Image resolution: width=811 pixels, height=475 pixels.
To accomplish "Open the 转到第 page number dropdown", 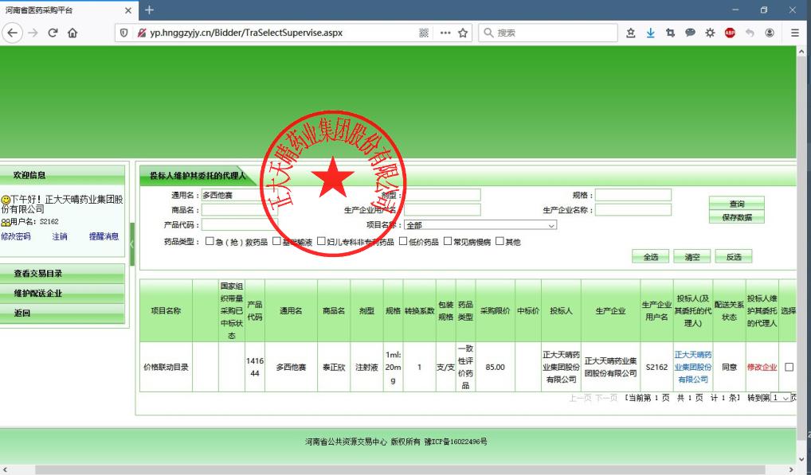I will tap(781, 398).
